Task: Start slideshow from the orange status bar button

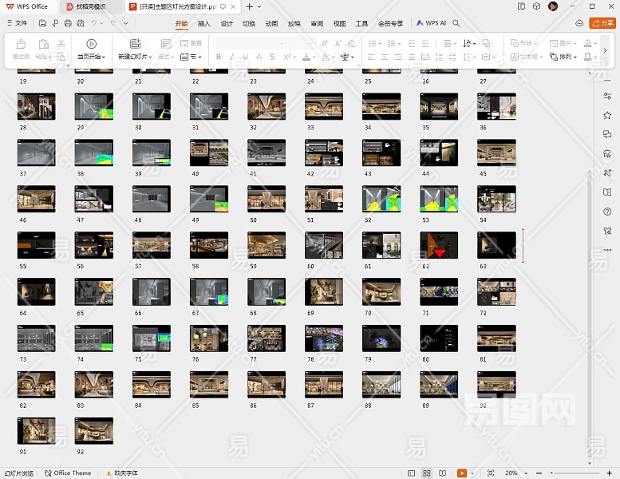Action: click(x=462, y=473)
